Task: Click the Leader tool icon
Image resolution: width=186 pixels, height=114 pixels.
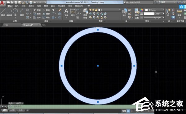Action: 78,14
